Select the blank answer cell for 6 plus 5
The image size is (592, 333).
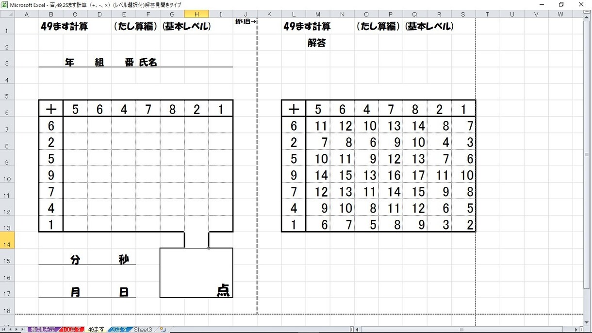coord(75,125)
